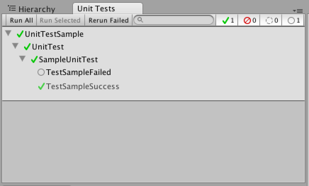Collapse the UnitTestSample tree node
This screenshot has height=186, width=309.
pyautogui.click(x=8, y=33)
